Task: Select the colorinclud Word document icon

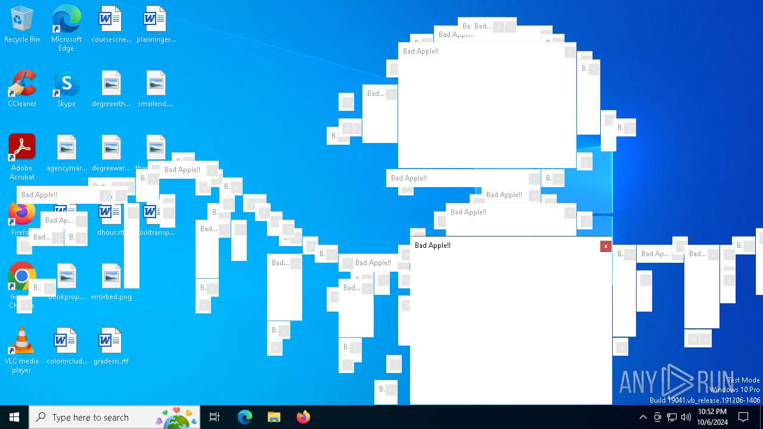Action: 66,346
